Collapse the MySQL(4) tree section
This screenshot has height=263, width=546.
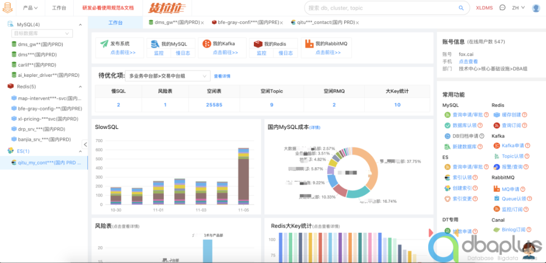point(80,25)
